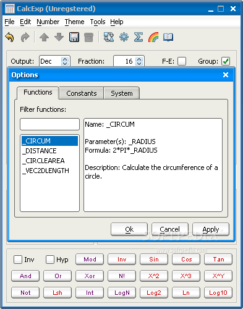Viewport: 243px width, 309px height.
Task: Click the And key
Action: pyautogui.click(x=25, y=276)
